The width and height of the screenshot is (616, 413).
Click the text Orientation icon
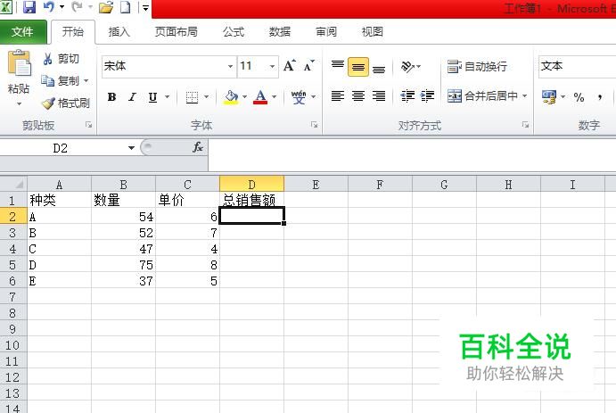[407, 66]
